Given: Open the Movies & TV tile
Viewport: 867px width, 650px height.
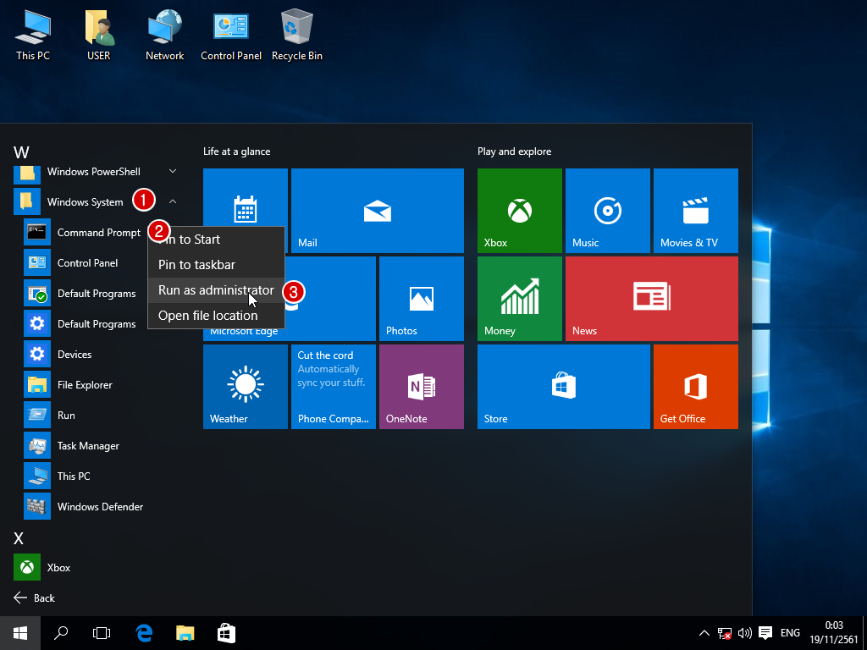Looking at the screenshot, I should [x=695, y=210].
